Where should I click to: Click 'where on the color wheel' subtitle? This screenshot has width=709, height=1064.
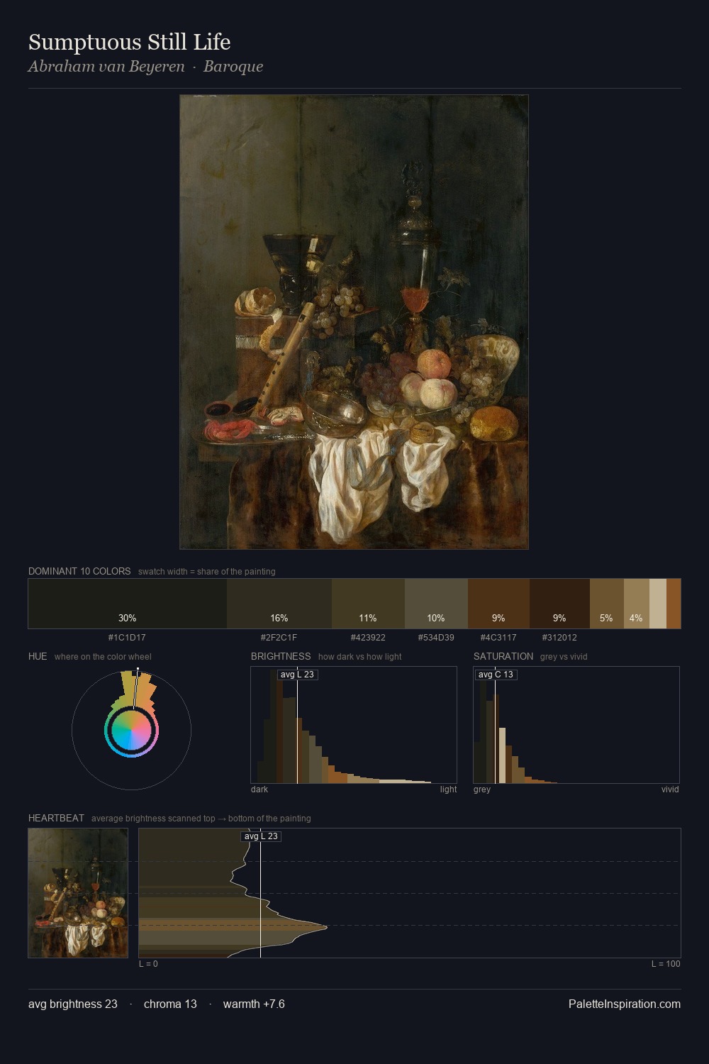103,657
